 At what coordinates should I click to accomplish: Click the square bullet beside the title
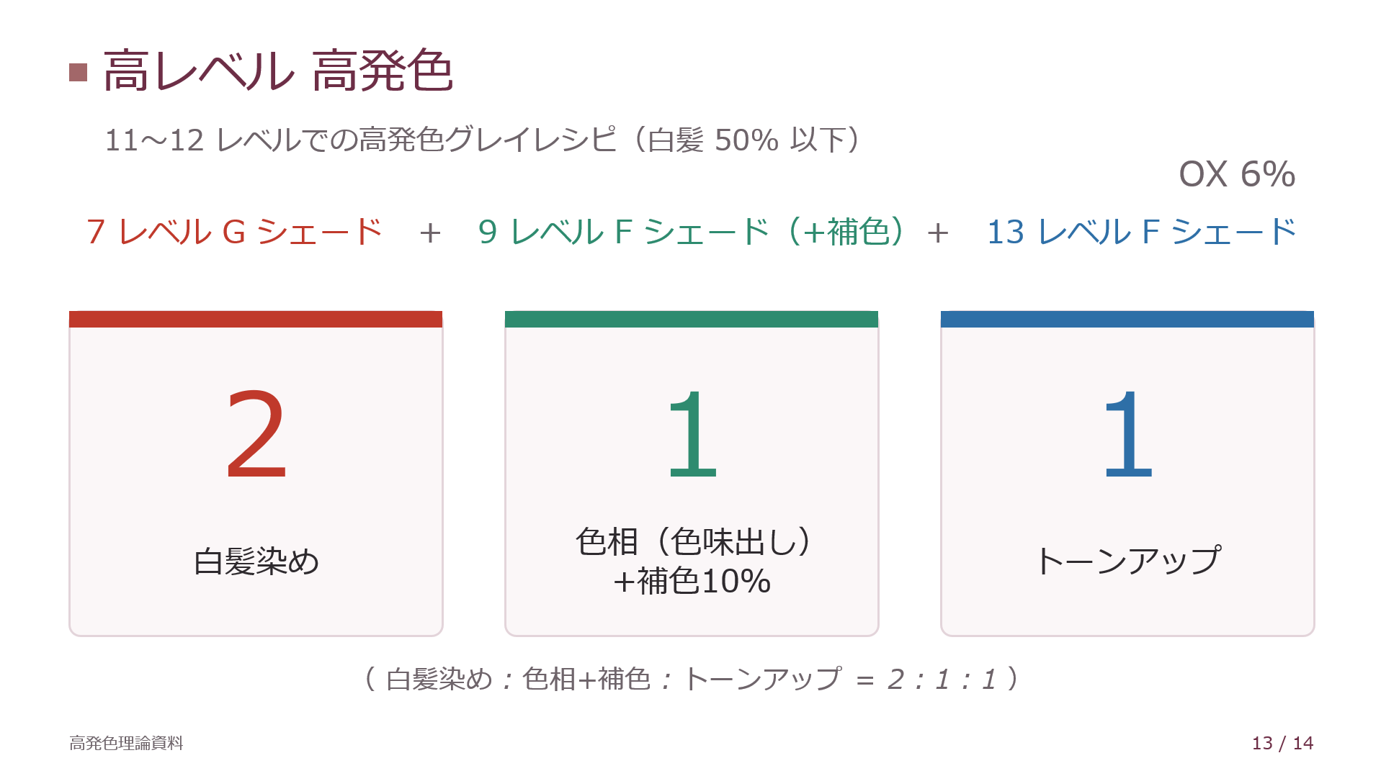tap(78, 72)
